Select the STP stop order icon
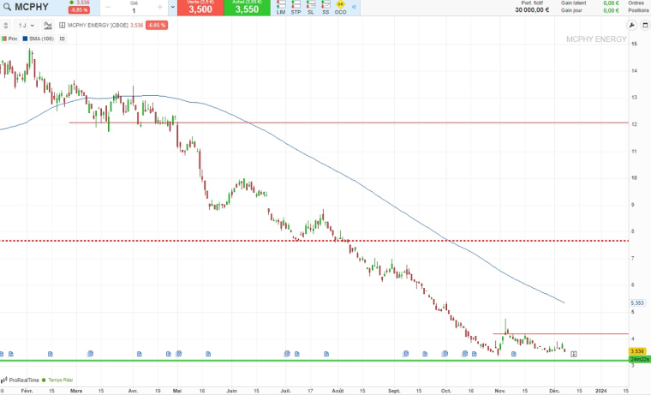The image size is (651, 395). click(296, 8)
